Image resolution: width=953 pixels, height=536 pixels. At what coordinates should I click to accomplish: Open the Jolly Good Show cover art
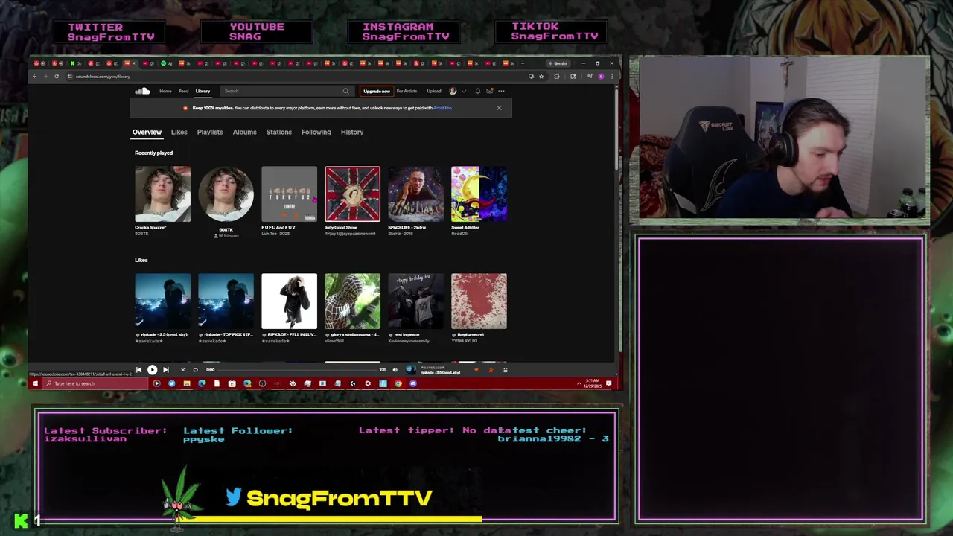(352, 194)
